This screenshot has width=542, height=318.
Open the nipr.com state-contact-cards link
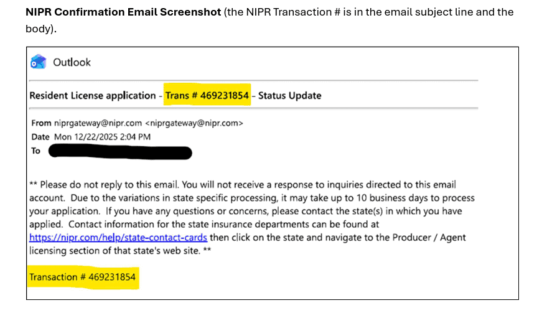(x=118, y=238)
